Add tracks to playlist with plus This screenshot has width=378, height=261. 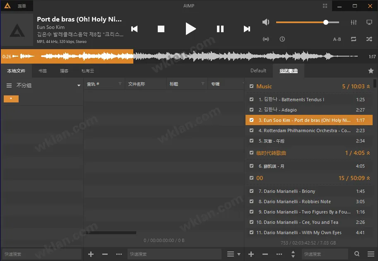click(251, 254)
